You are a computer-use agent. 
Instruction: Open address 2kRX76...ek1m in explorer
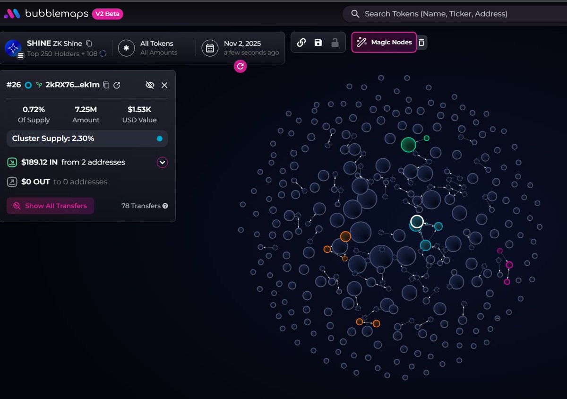(117, 85)
